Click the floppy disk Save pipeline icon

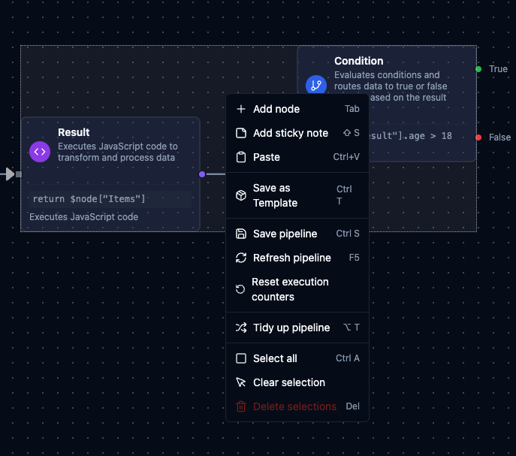click(x=241, y=234)
